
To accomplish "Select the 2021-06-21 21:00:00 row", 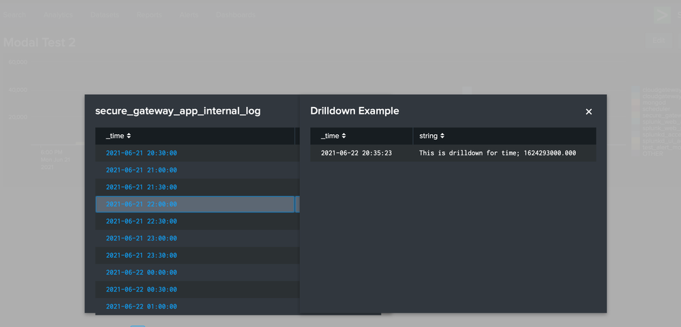I will (x=141, y=170).
